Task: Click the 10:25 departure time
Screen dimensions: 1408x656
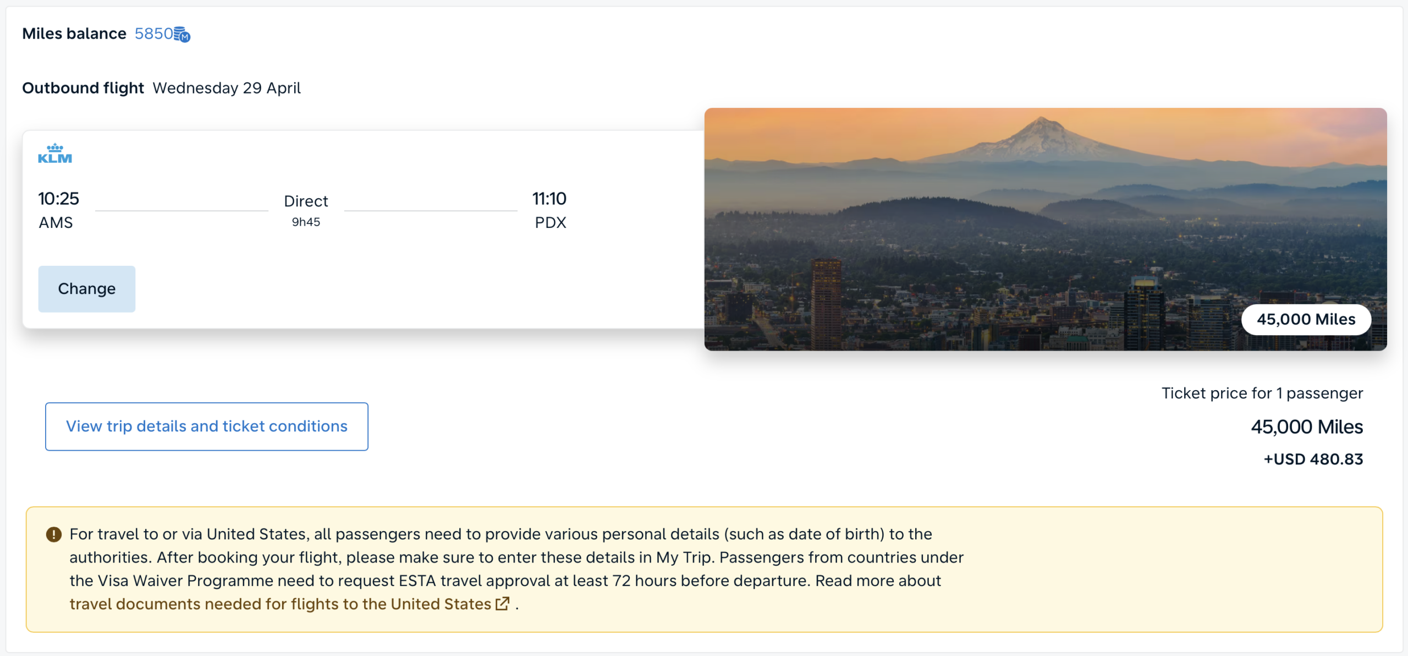Action: point(58,199)
